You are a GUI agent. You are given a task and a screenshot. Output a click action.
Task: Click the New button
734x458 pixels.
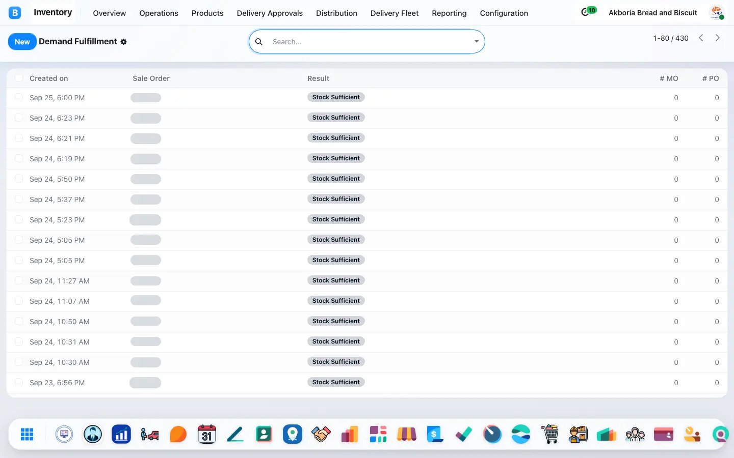pyautogui.click(x=22, y=42)
